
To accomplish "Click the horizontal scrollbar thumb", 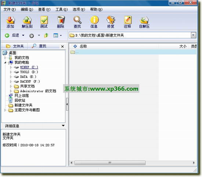I will click(110, 163).
